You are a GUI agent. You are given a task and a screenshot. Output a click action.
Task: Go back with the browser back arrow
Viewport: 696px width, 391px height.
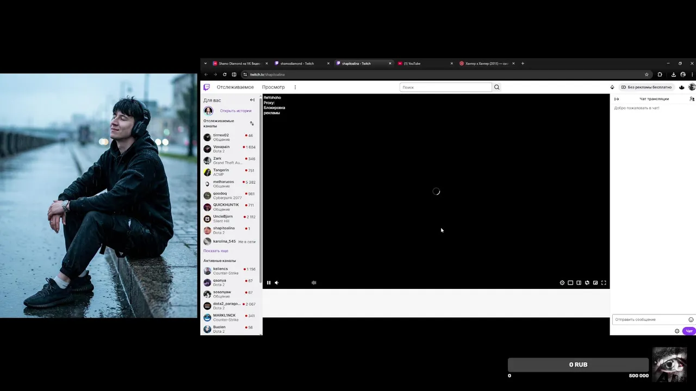(x=206, y=74)
